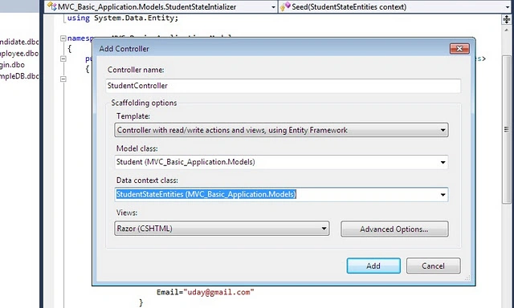
Task: Select the mpleDB.dbo item in left panel
Action: pyautogui.click(x=19, y=76)
